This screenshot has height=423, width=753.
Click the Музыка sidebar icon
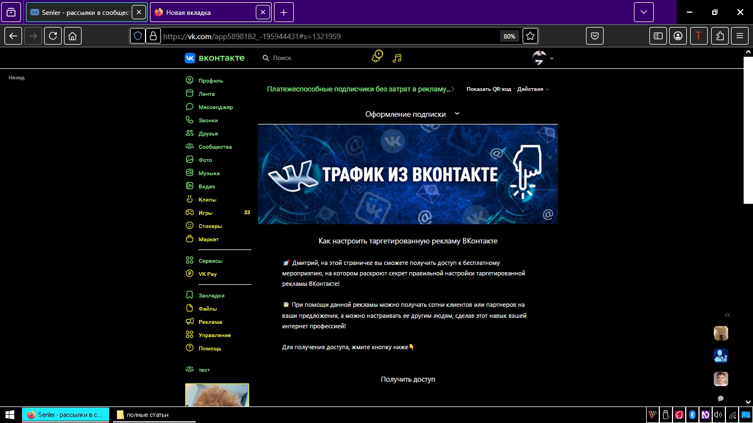pyautogui.click(x=190, y=173)
